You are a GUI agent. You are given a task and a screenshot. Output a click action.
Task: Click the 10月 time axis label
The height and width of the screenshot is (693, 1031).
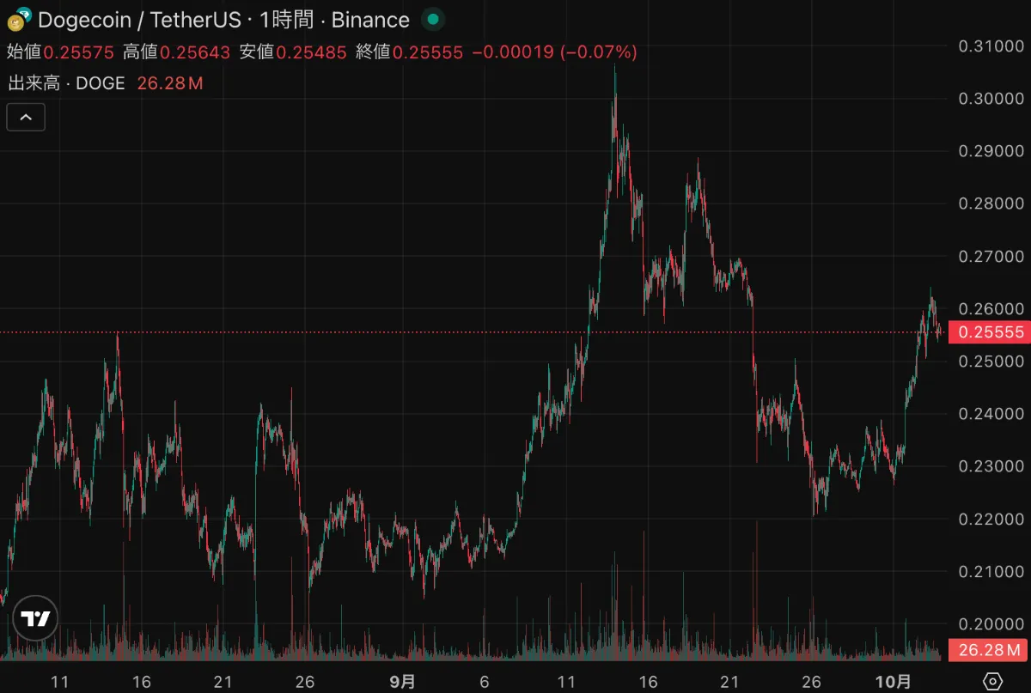click(x=893, y=682)
